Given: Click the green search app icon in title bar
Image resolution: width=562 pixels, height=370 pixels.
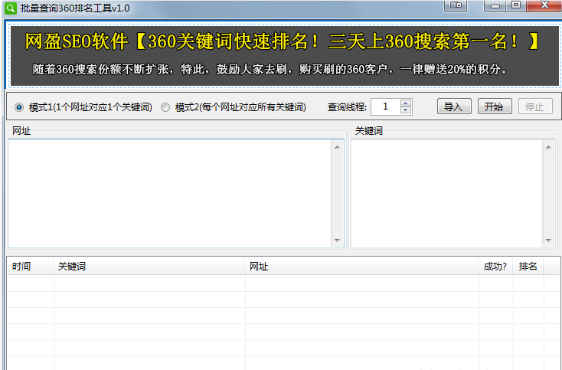Looking at the screenshot, I should 11,8.
